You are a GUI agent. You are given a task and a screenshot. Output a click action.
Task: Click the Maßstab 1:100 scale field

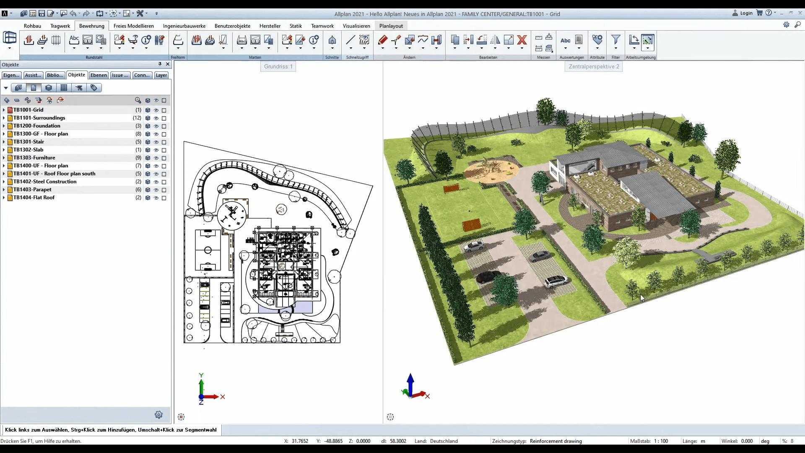tap(661, 441)
